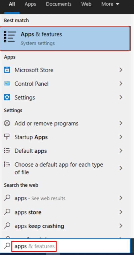
Task: Click the Microsoft Store icon
Action: (x=7, y=70)
